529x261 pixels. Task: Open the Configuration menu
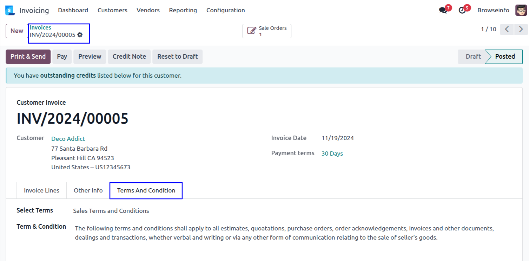[x=226, y=11]
